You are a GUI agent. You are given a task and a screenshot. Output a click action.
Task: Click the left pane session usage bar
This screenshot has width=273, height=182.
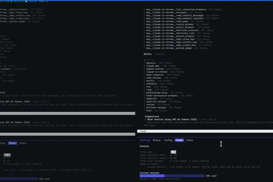[19, 179]
